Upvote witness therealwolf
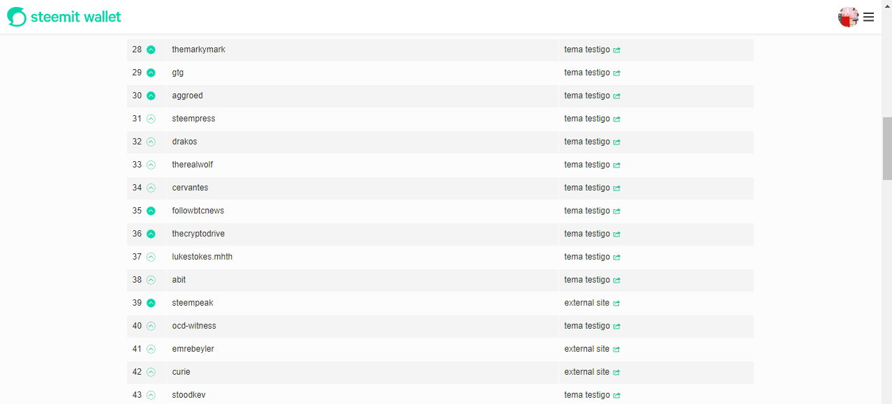Viewport: 892px width, 404px height. tap(151, 165)
